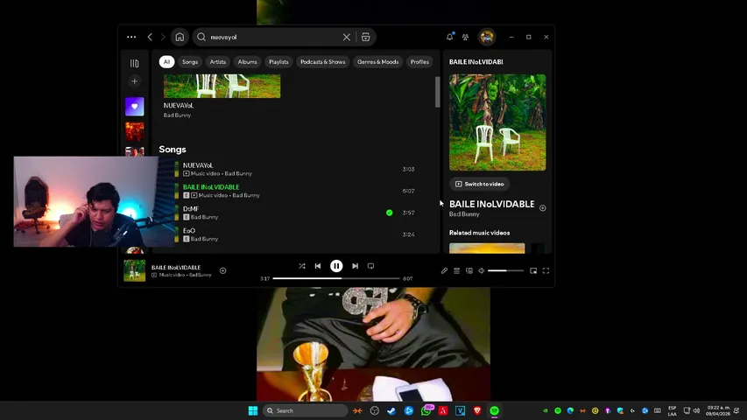Open the taskbar clock showing 03:22 a. m.

[x=718, y=410]
